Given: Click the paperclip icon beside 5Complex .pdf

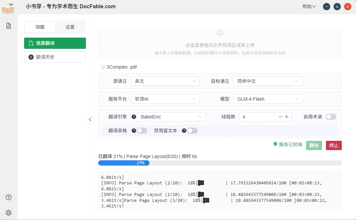Looking at the screenshot, I should click(103, 67).
